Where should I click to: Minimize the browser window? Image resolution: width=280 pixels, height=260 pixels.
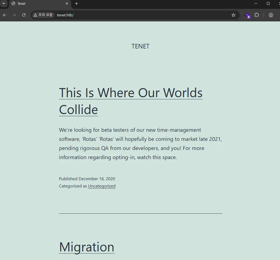[x=256, y=3]
